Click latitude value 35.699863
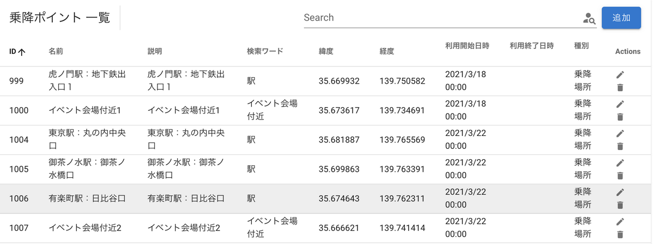Screen dimensions: 654x244 (x=339, y=169)
